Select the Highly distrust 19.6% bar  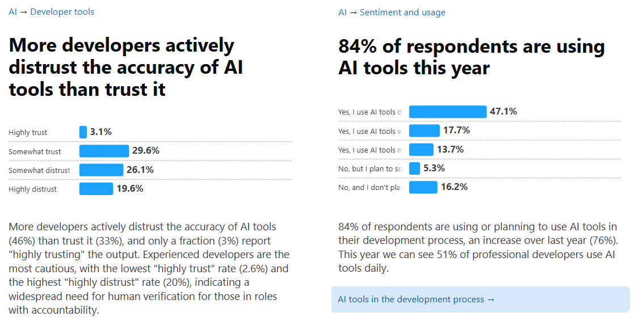pyautogui.click(x=96, y=188)
